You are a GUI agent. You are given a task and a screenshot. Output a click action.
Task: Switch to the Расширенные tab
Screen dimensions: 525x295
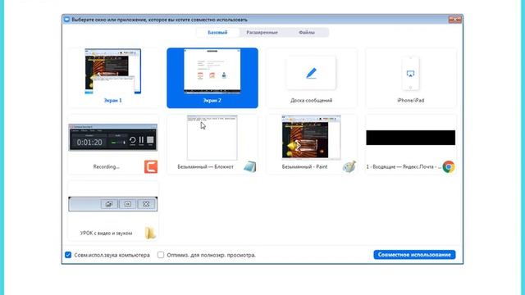[x=262, y=33]
